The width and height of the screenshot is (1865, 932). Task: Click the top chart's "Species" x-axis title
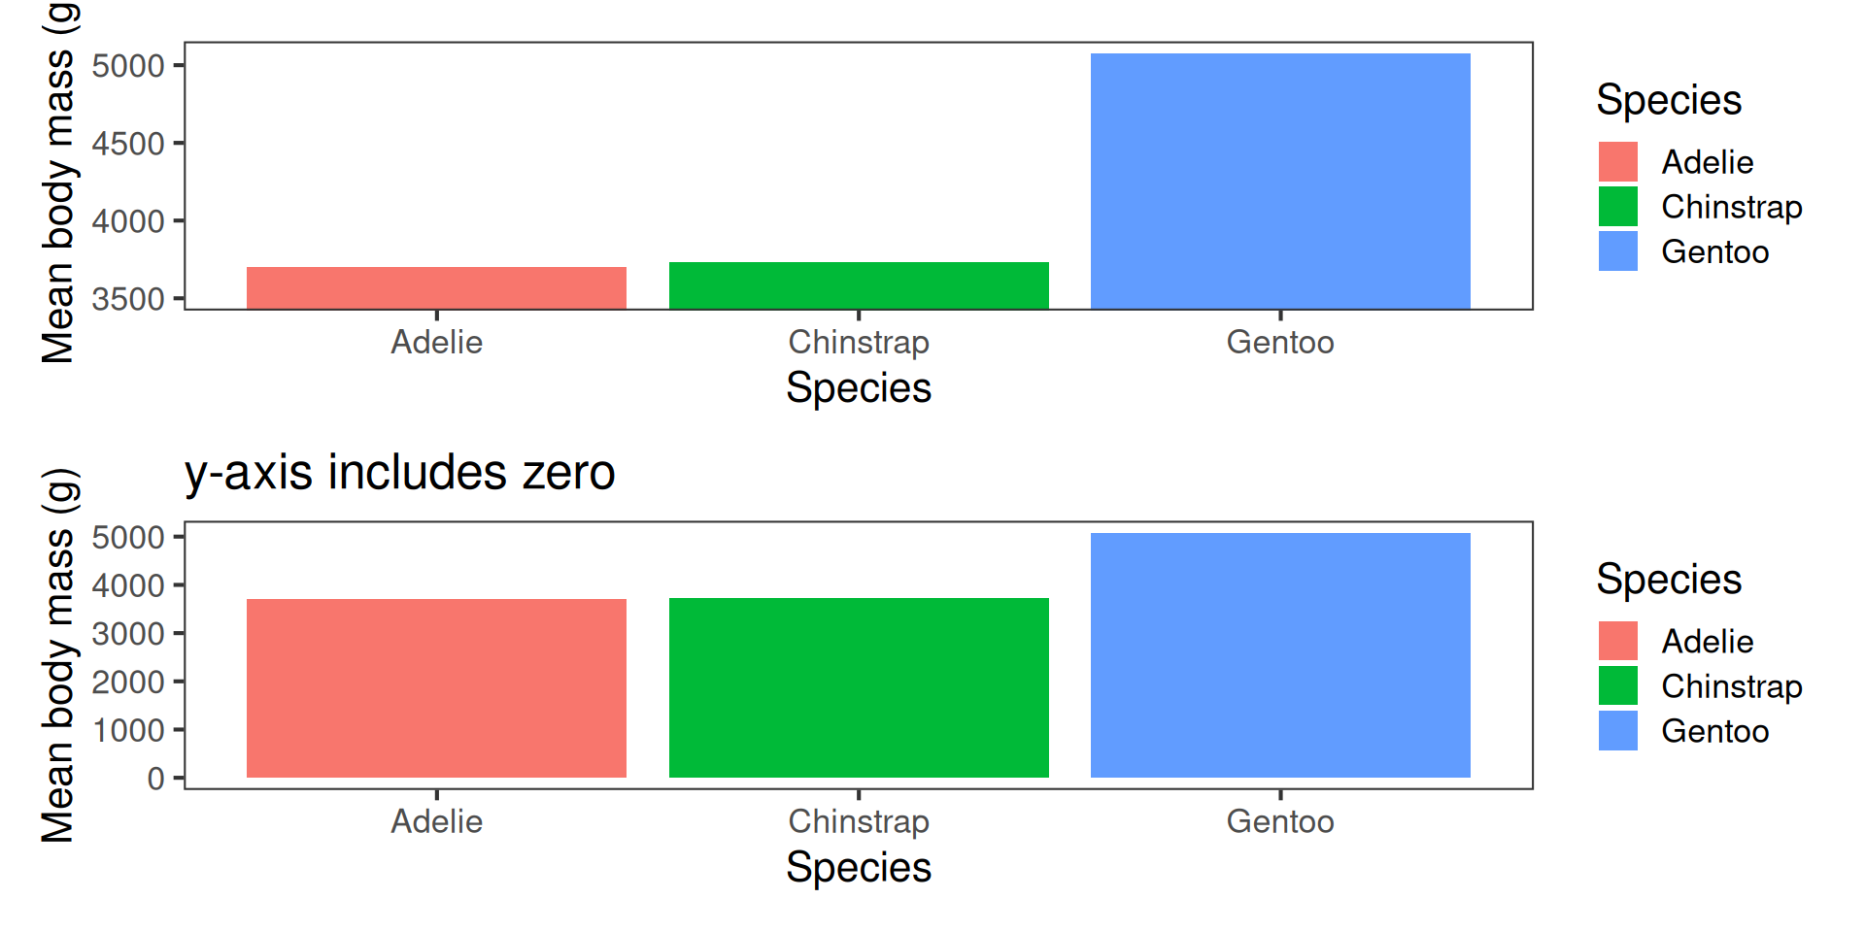coord(859,388)
